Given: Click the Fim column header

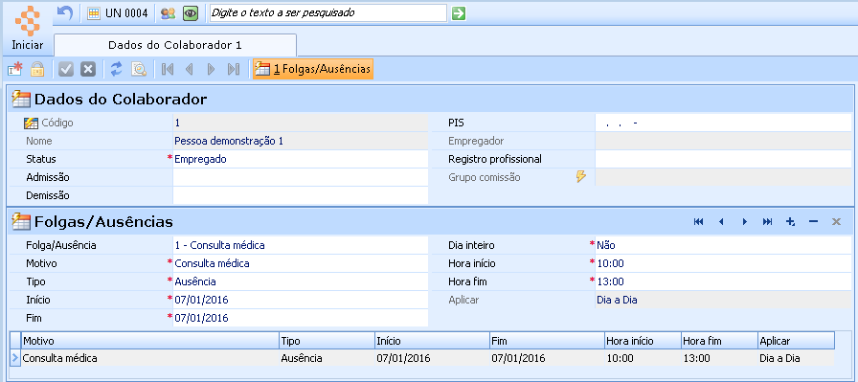Looking at the screenshot, I should [547, 341].
